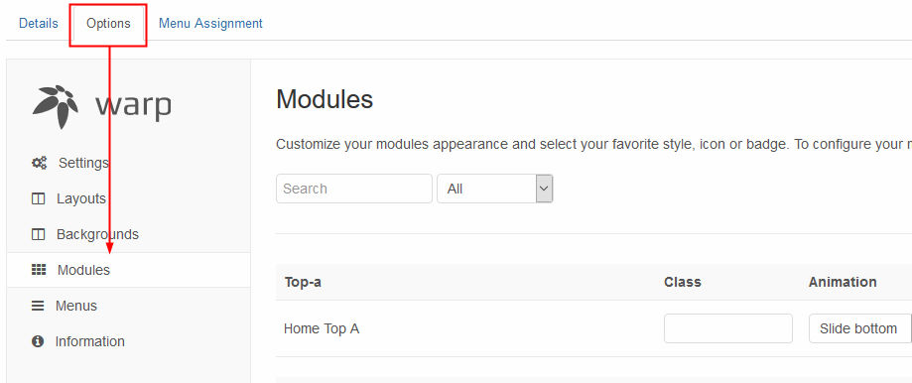Click the Warp logo icon
The height and width of the screenshot is (383, 912).
56,106
